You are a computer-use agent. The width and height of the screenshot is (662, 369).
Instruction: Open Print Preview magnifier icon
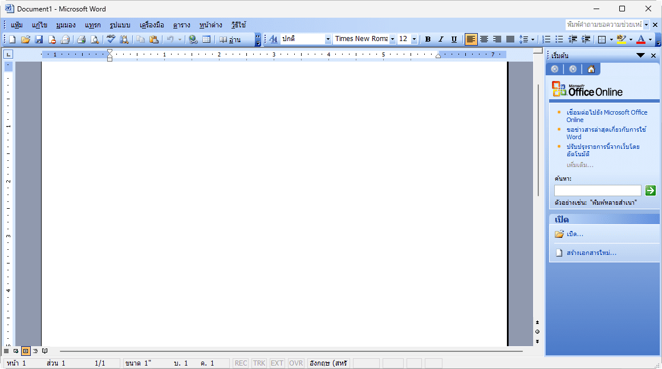pyautogui.click(x=95, y=39)
